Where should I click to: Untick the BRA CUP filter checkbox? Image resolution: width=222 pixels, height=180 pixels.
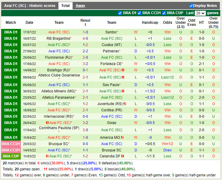coord(164,13)
